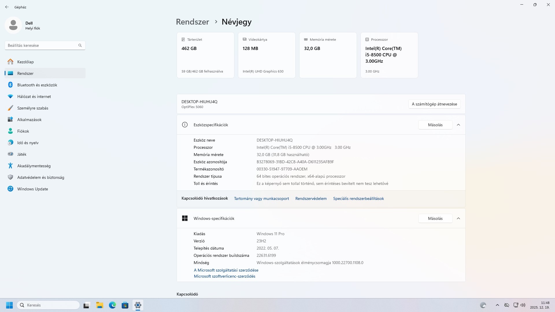The width and height of the screenshot is (555, 312).
Task: Select Kezdőlap in the sidebar
Action: pos(25,62)
